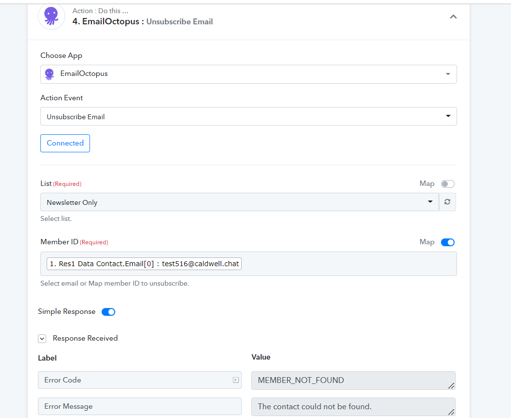511x418 pixels.
Task: Click the mapped Contact.Email tag in Member ID
Action: click(144, 264)
